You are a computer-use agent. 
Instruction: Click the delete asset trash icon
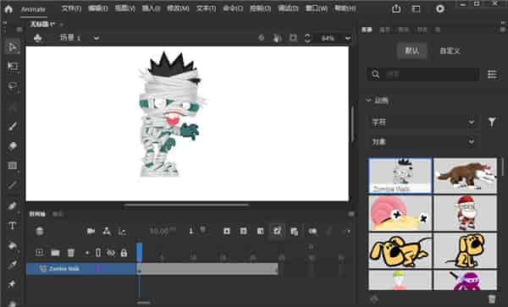(x=492, y=299)
